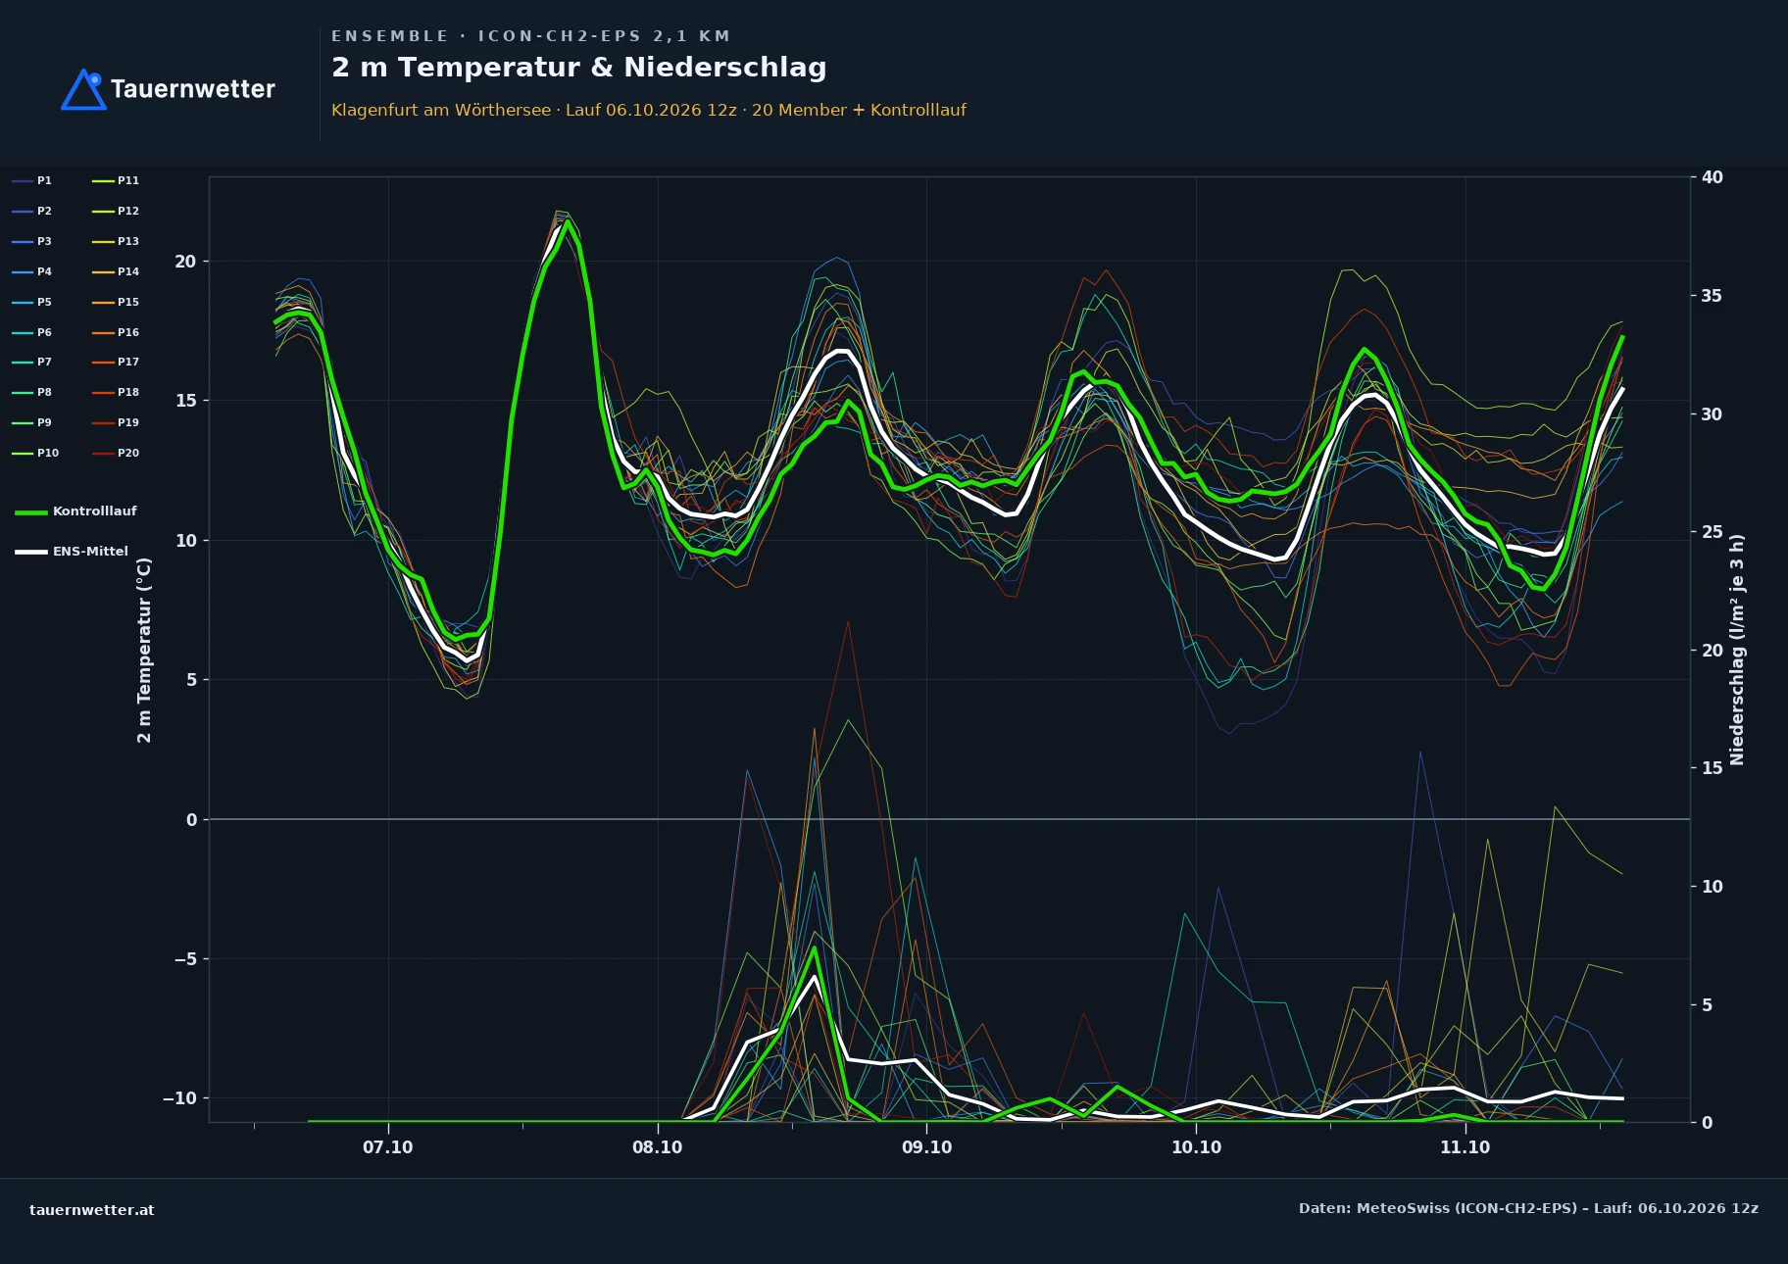Click the P10 legend entry
Image resolution: width=1788 pixels, height=1264 pixels.
pos(35,454)
